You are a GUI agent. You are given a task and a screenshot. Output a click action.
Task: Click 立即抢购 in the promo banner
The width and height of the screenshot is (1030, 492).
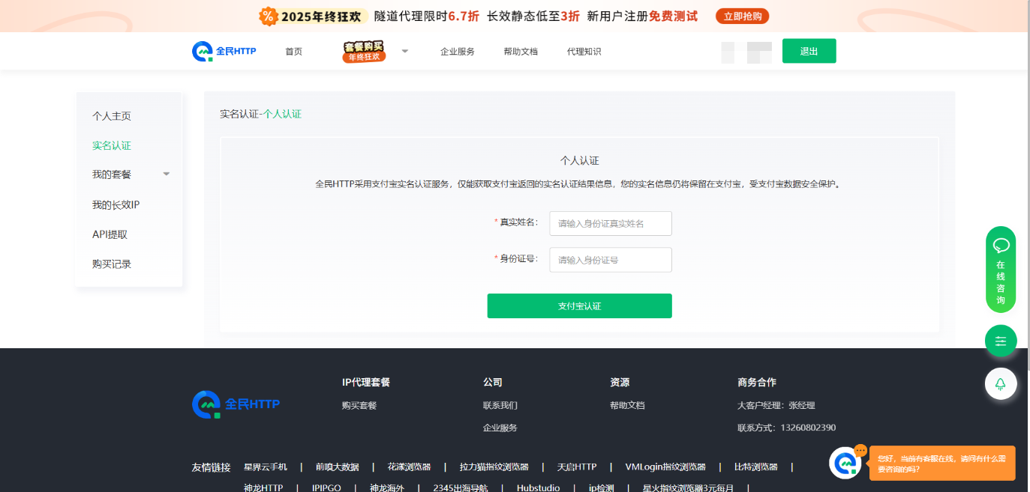(742, 16)
